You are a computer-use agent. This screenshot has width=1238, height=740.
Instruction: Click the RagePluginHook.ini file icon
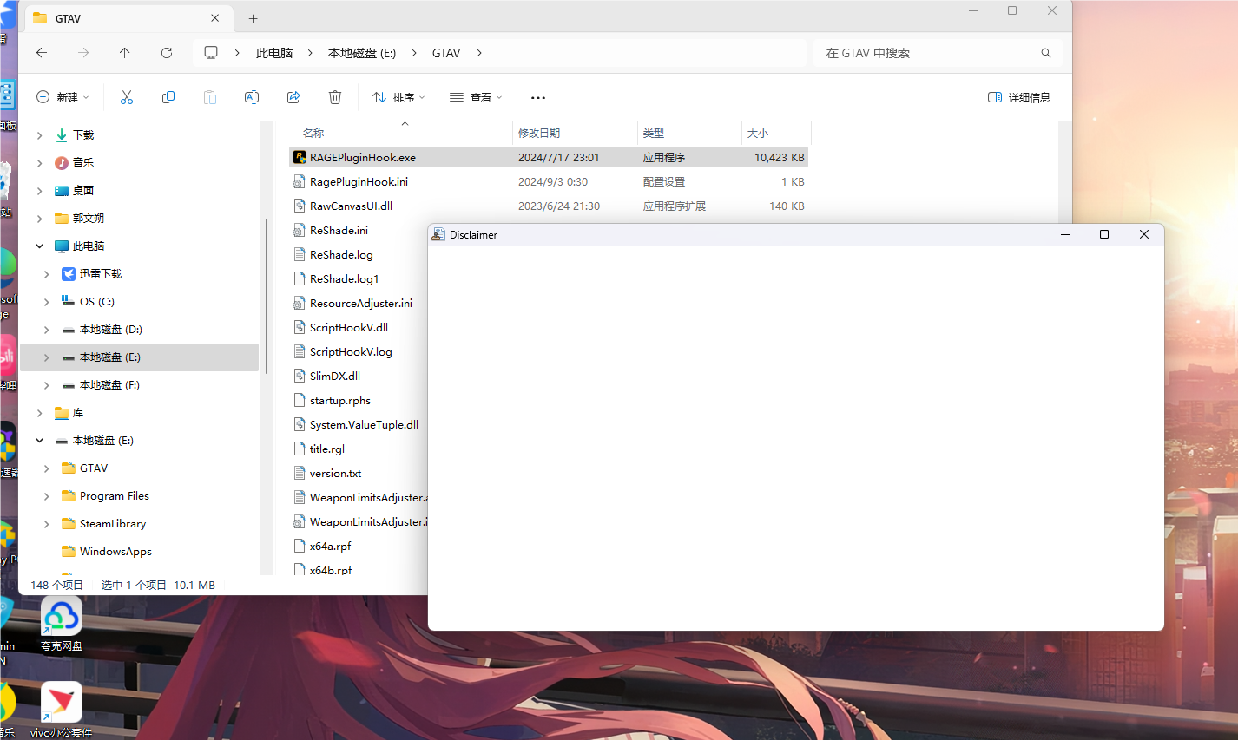[300, 181]
